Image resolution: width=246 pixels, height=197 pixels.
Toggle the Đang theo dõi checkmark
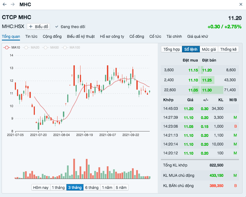coord(57,27)
